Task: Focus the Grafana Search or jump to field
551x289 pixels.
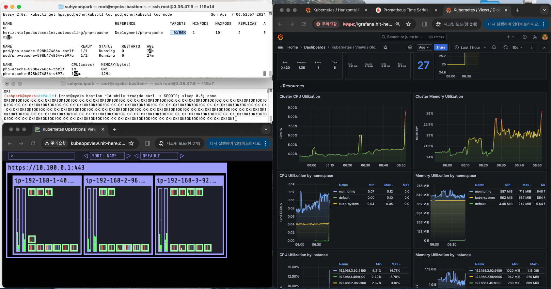Action: [413, 37]
